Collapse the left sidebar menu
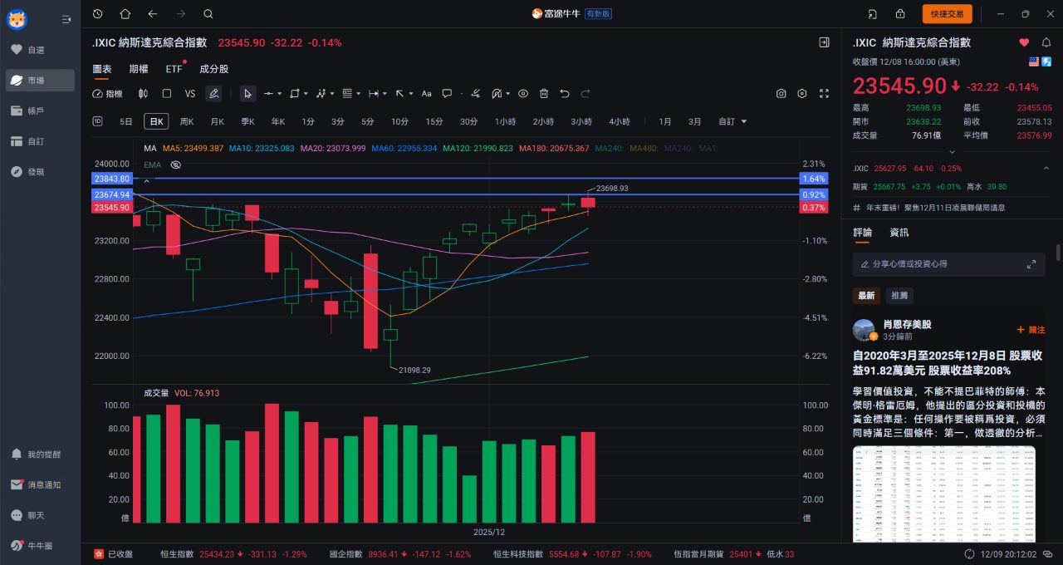1063x565 pixels. 66,18
